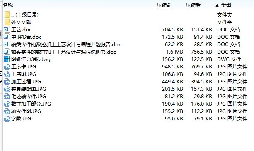Click the 948.5 KB size value
Viewport: 254px width, 151px height.
[x=172, y=66]
